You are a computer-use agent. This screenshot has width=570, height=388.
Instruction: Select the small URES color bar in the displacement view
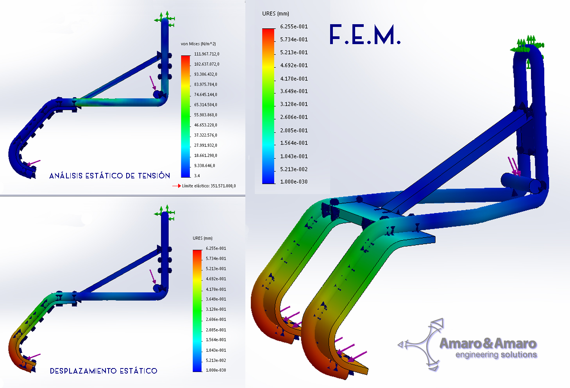(x=197, y=310)
